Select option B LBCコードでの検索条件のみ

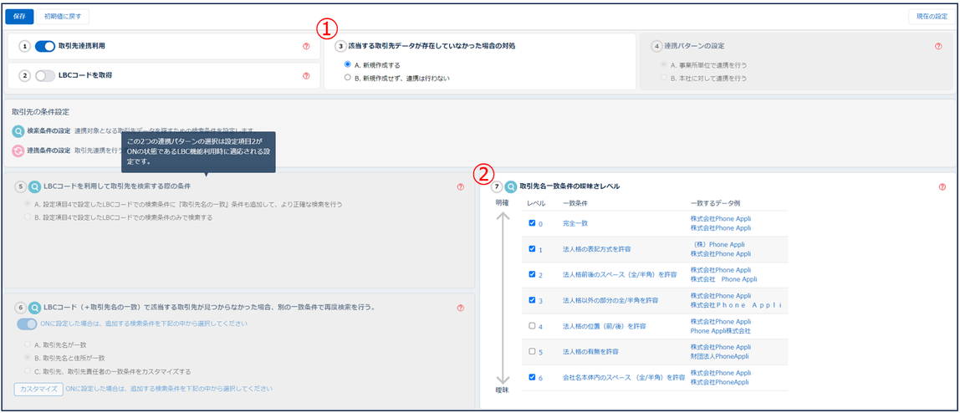coord(27,217)
